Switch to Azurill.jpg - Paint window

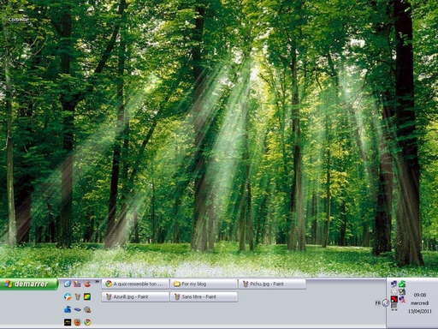click(135, 296)
